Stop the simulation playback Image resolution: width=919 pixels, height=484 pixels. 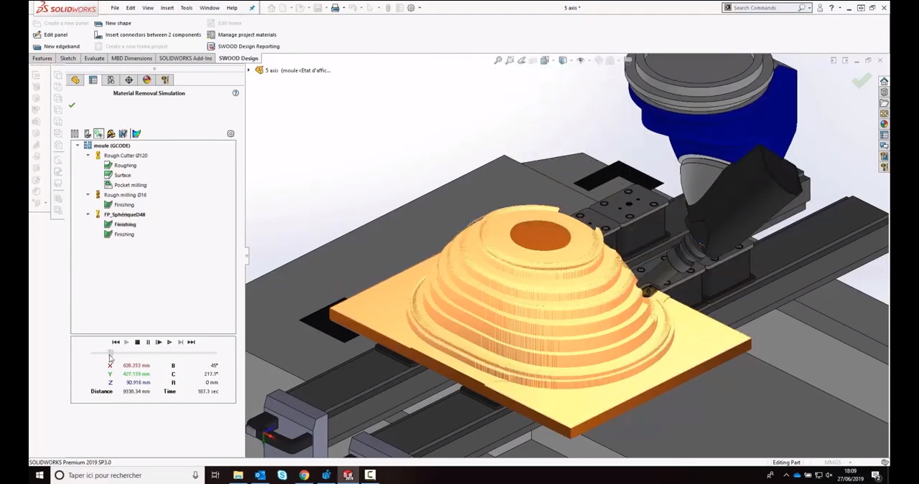(x=137, y=343)
